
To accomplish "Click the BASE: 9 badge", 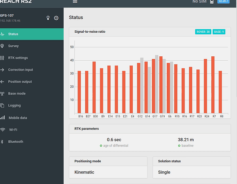I will pyautogui.click(x=219, y=32).
